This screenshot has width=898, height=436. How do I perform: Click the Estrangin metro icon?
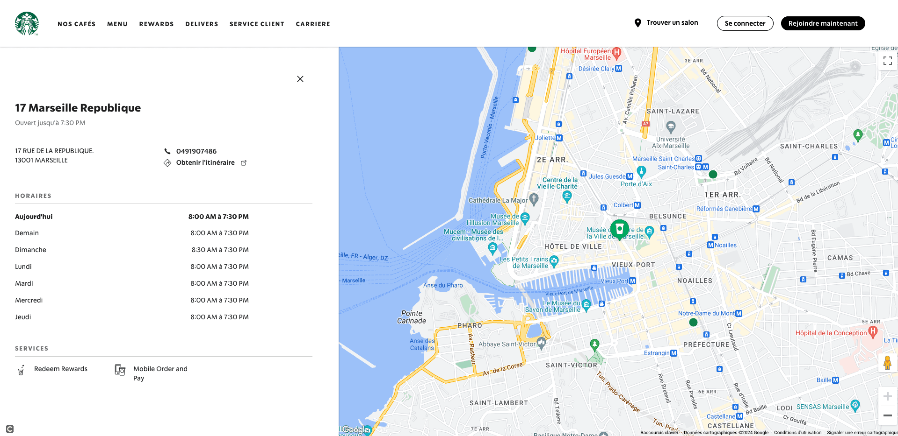tap(674, 353)
